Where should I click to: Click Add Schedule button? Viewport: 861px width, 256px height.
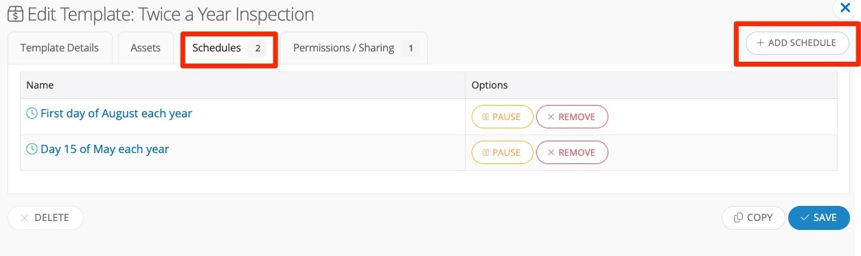(x=797, y=43)
